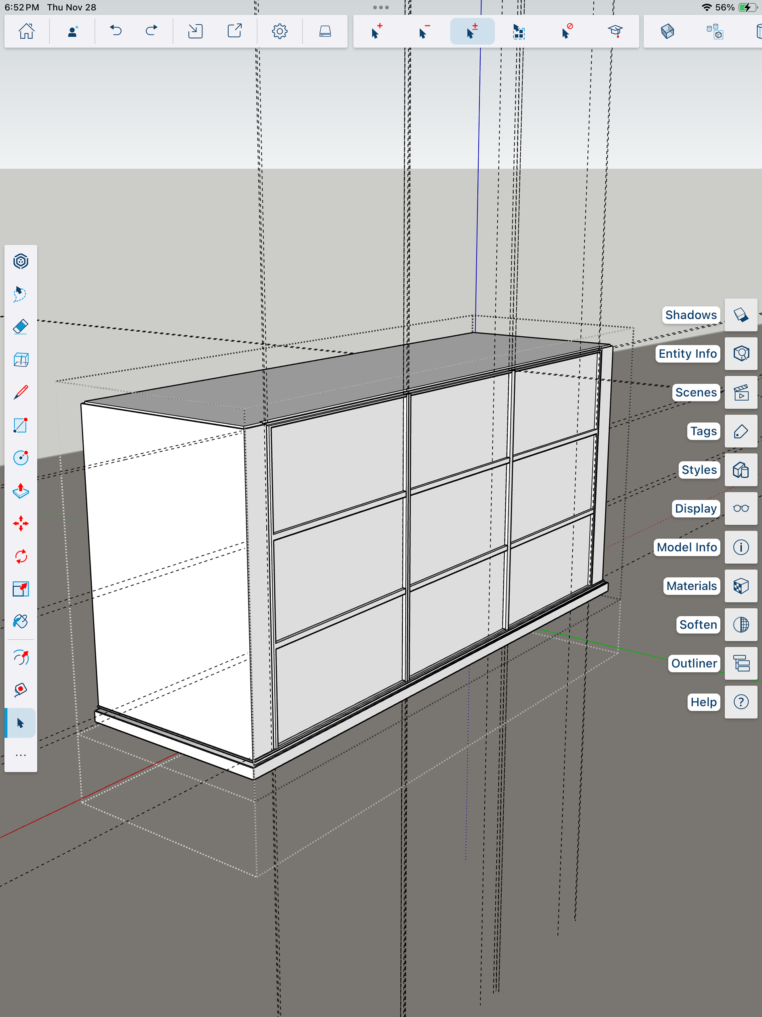This screenshot has width=762, height=1017.
Task: Undo the last action
Action: (x=116, y=31)
